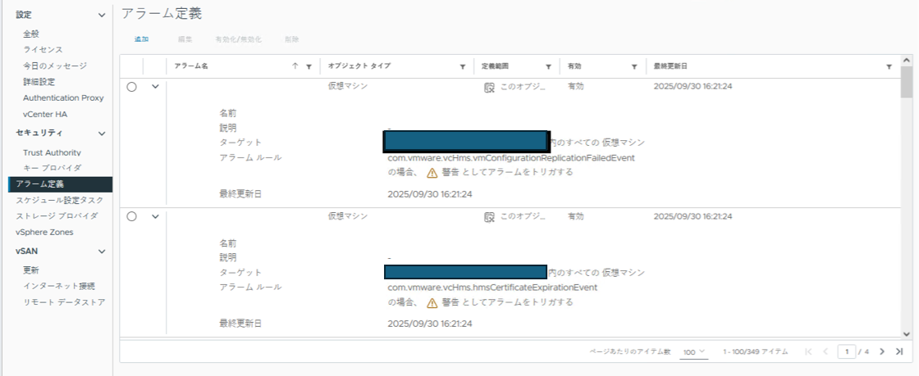Jump to last page arrow
919x376 pixels.
pos(899,351)
